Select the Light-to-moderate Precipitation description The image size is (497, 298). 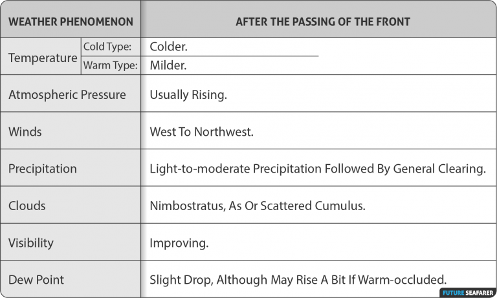click(x=317, y=169)
